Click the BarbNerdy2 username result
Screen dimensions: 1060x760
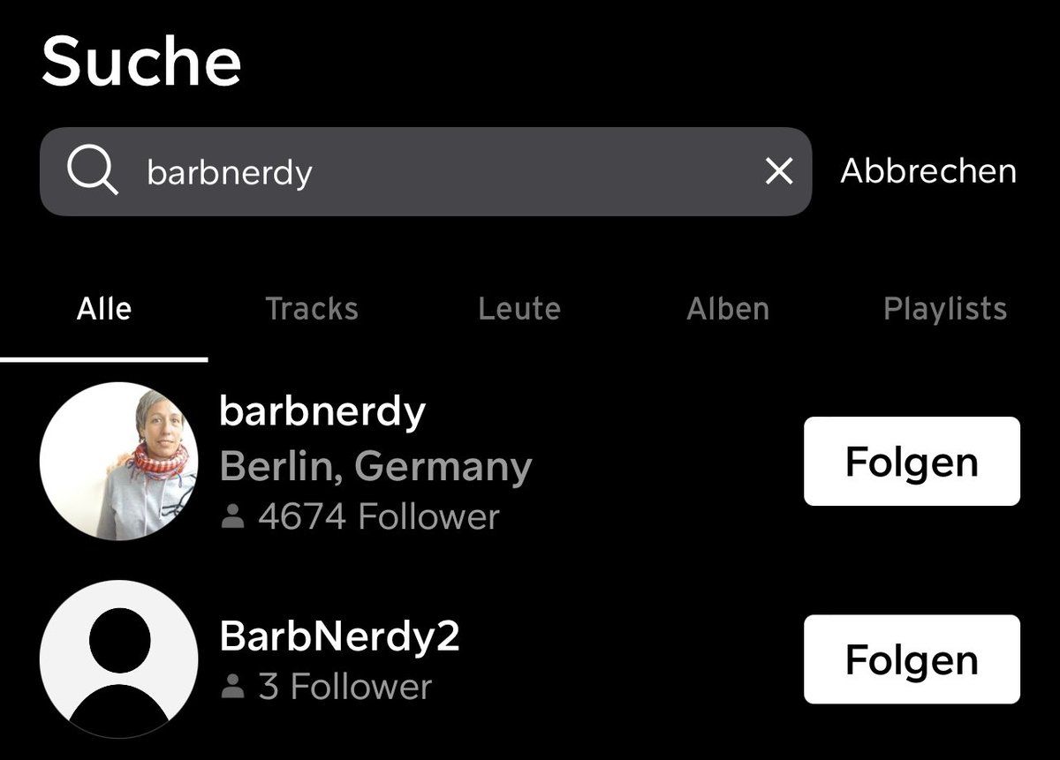click(339, 636)
